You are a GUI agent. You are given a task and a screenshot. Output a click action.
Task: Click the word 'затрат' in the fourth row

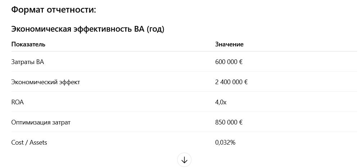pos(62,122)
